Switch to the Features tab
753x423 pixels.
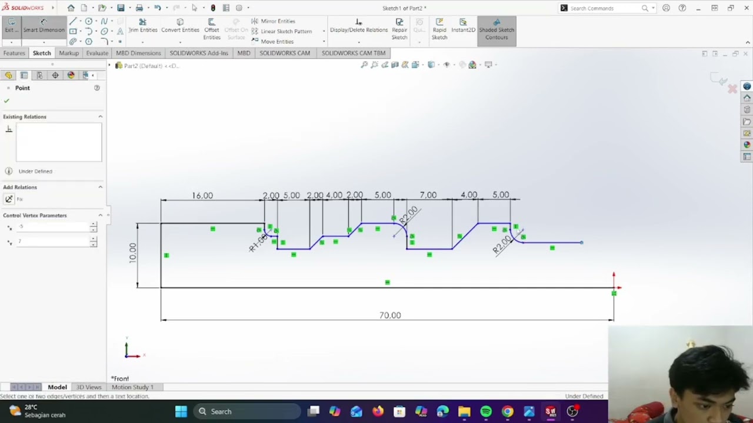[14, 53]
